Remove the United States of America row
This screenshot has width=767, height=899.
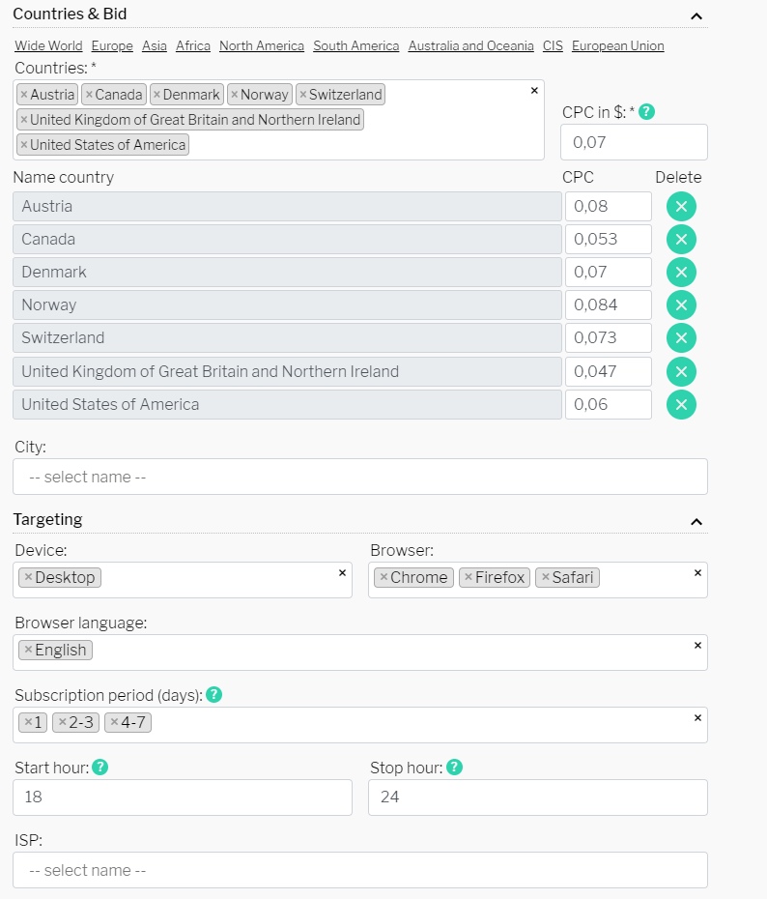click(681, 405)
